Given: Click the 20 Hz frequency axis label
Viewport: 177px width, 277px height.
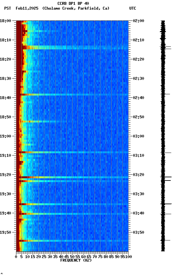Looking at the screenshot, I should click(x=38, y=257).
